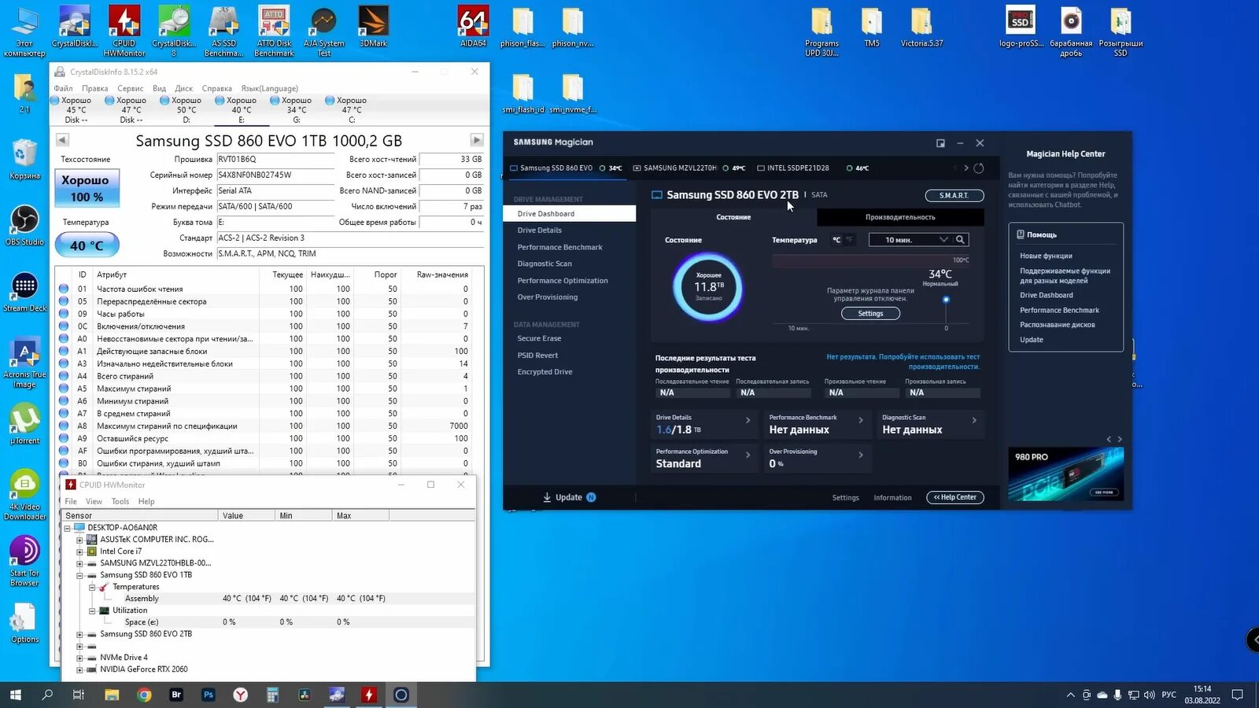Open Acronis True Image shortcut
The image size is (1259, 708).
(24, 363)
